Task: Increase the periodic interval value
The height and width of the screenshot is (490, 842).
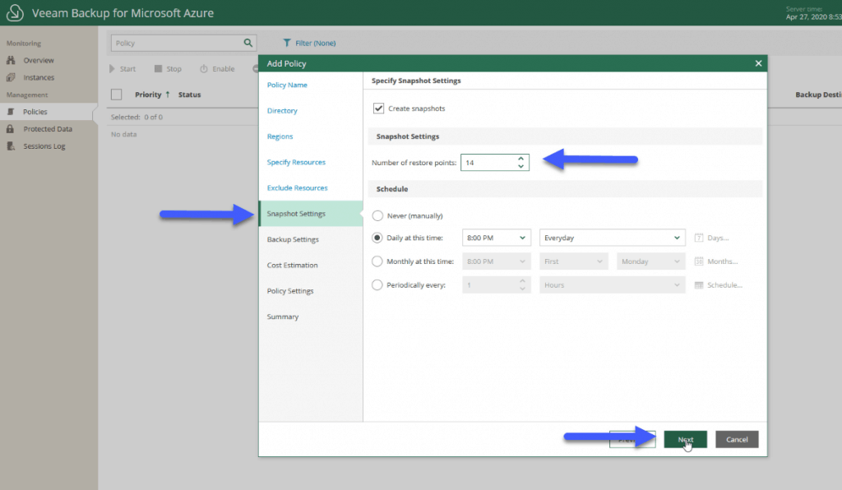Action: point(522,280)
